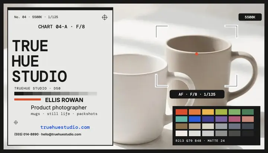Image resolution: width=268 pixels, height=153 pixels.
Task: Click the 5500K badge on the photo
Action: [x=250, y=17]
